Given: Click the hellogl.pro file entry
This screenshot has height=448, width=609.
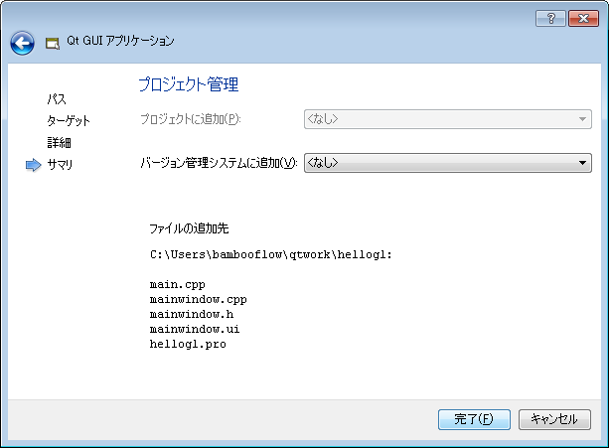Looking at the screenshot, I should pyautogui.click(x=188, y=344).
